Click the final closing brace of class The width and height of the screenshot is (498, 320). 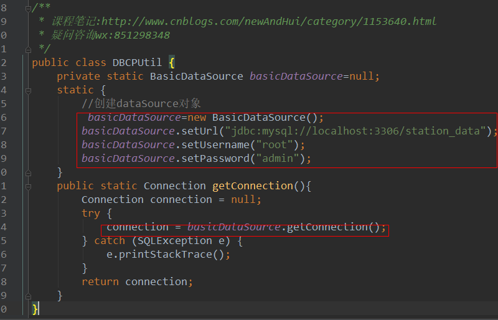pos(35,309)
